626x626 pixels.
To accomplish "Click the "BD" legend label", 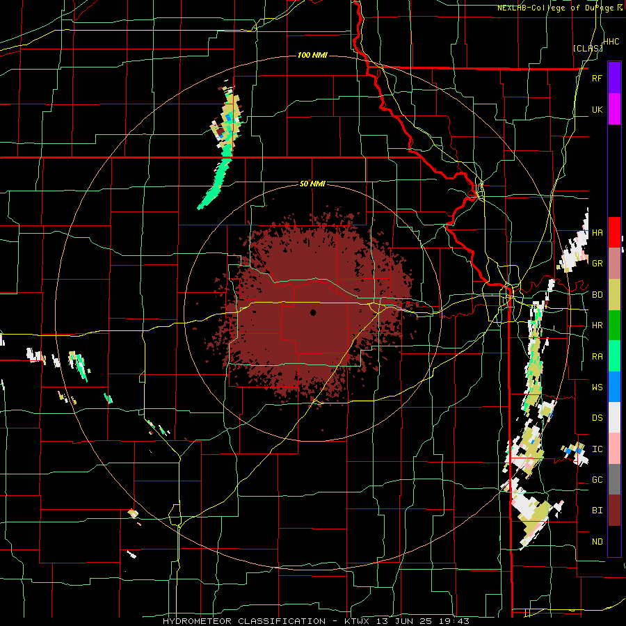I will coord(597,295).
